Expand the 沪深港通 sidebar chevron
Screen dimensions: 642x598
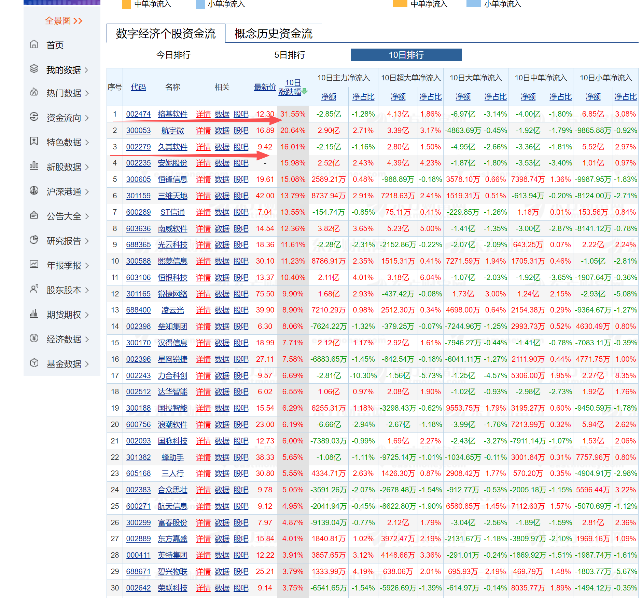point(86,192)
